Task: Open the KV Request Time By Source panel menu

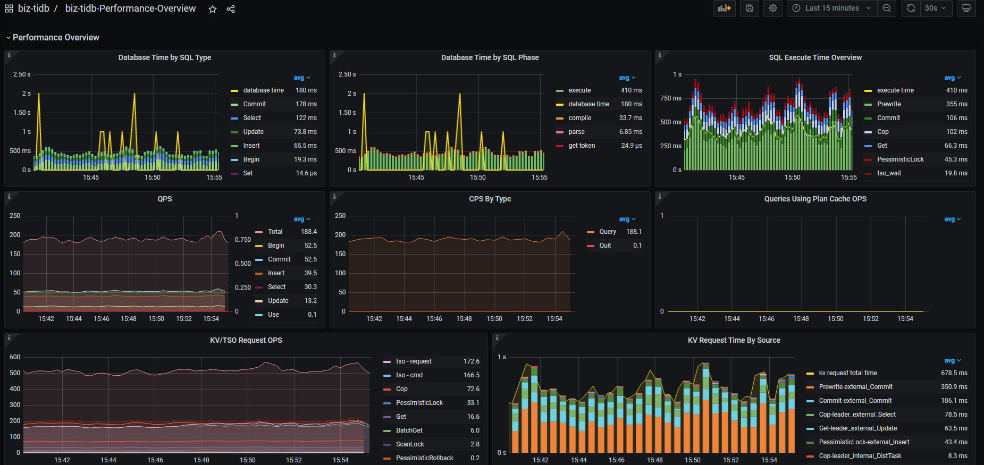Action: (x=734, y=340)
